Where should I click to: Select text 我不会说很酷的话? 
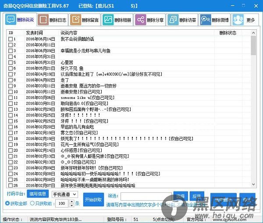point(77,39)
